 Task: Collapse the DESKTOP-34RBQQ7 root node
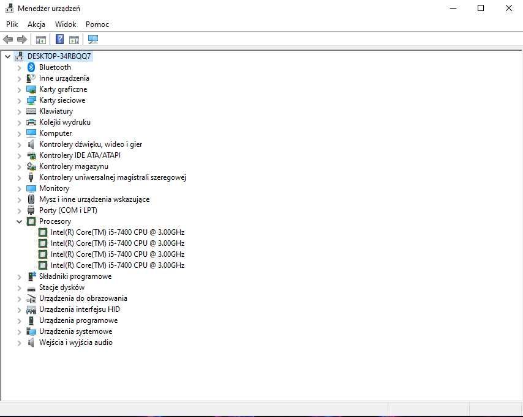point(8,56)
